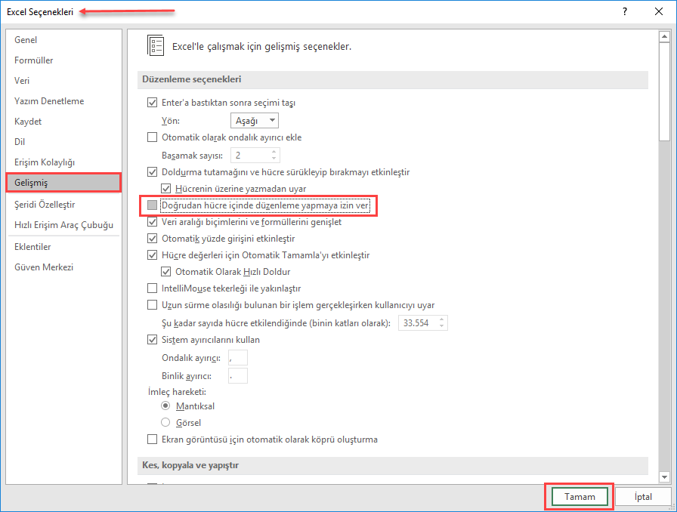This screenshot has width=677, height=512.
Task: Toggle 'Hücre değerleri için Otomatik Tamamla'yı etkinleştir'
Action: pyautogui.click(x=152, y=255)
